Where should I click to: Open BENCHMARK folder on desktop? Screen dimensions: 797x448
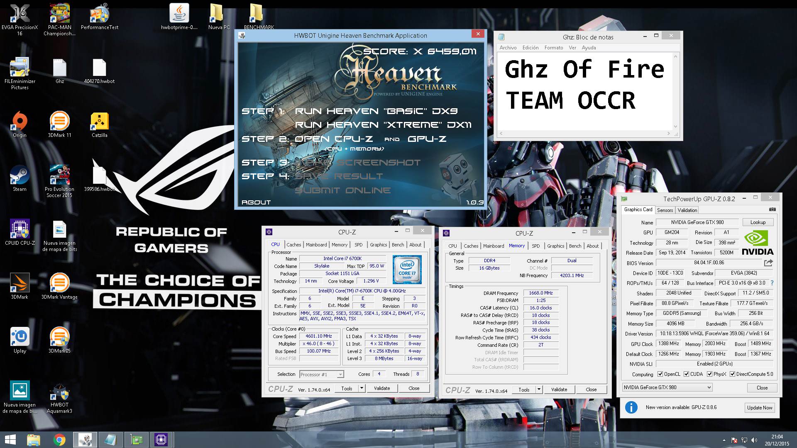259,17
